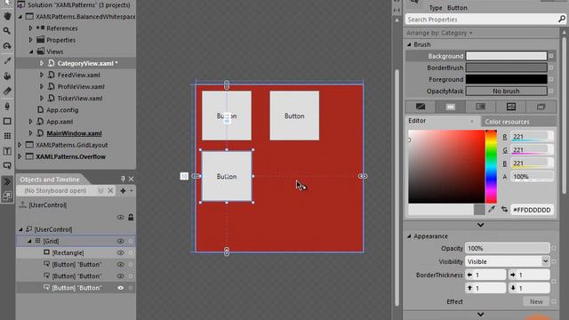Click the lock-all padlock icon
Screen dimensions: 569x320
click(131, 217)
